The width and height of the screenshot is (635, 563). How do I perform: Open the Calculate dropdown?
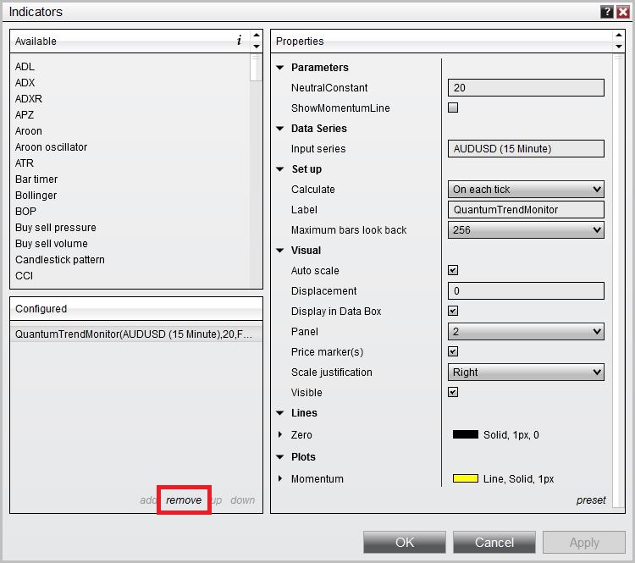click(526, 189)
